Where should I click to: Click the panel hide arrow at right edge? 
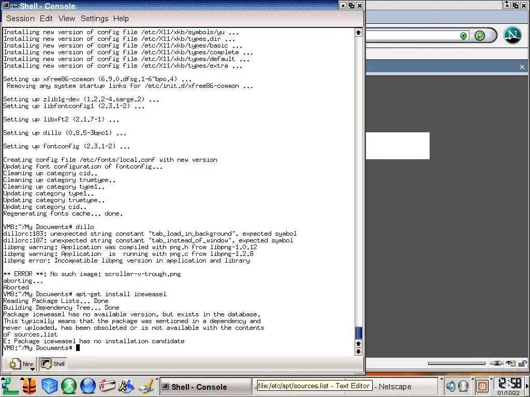tap(527, 386)
